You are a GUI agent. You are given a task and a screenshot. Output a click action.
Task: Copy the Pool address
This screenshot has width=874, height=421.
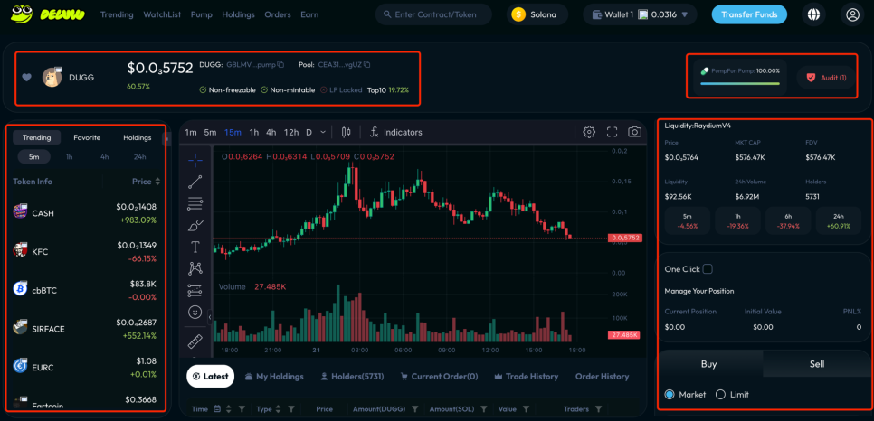pyautogui.click(x=366, y=65)
